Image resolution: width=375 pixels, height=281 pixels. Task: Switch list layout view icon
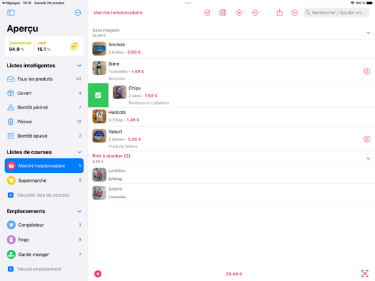pos(207,13)
